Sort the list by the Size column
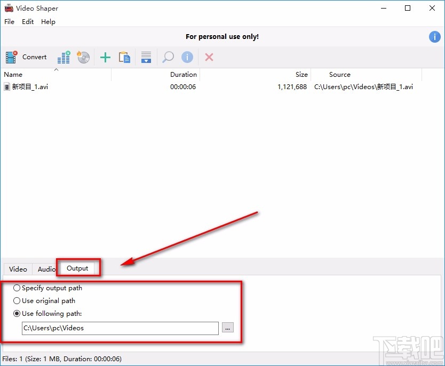445x366 pixels. tap(256, 75)
